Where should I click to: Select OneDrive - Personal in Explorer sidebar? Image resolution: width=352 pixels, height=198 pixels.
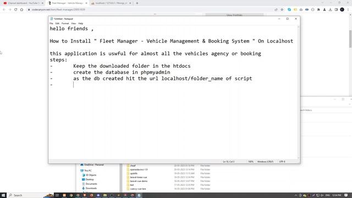coord(92,165)
